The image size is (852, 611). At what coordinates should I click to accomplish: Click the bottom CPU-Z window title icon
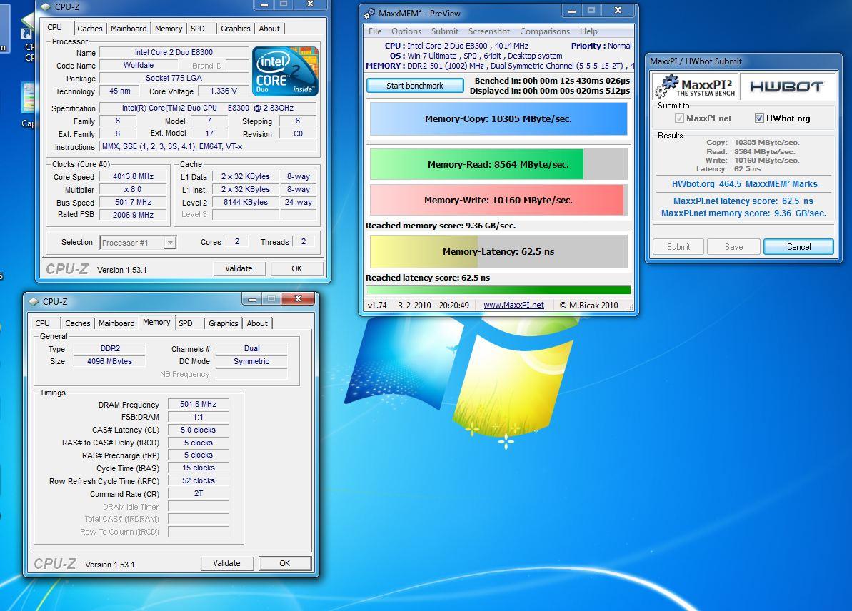click(34, 301)
